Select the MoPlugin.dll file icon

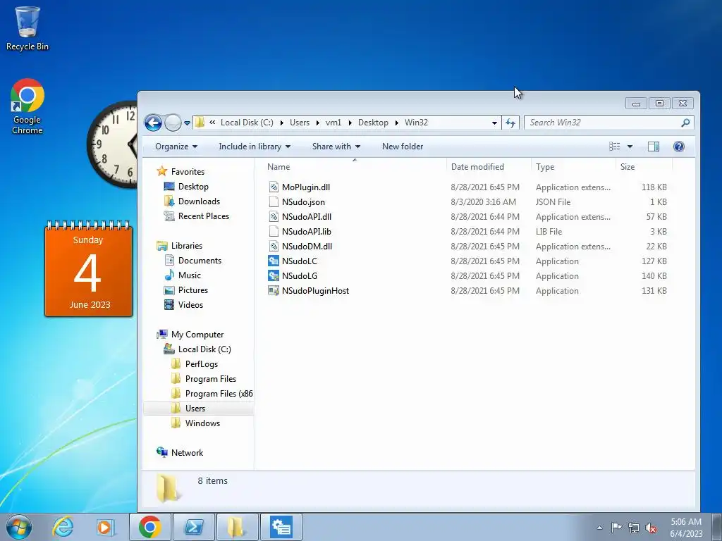274,187
